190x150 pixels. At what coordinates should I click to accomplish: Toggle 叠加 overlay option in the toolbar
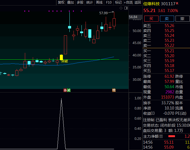[71, 2]
